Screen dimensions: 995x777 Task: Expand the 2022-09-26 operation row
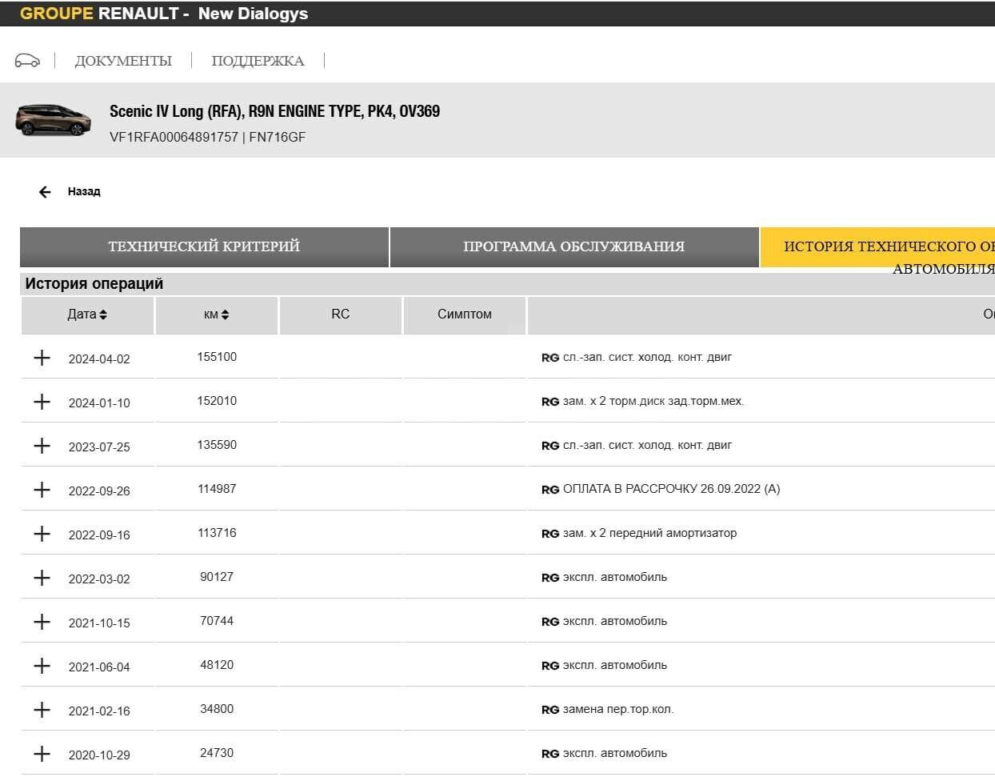pos(42,490)
